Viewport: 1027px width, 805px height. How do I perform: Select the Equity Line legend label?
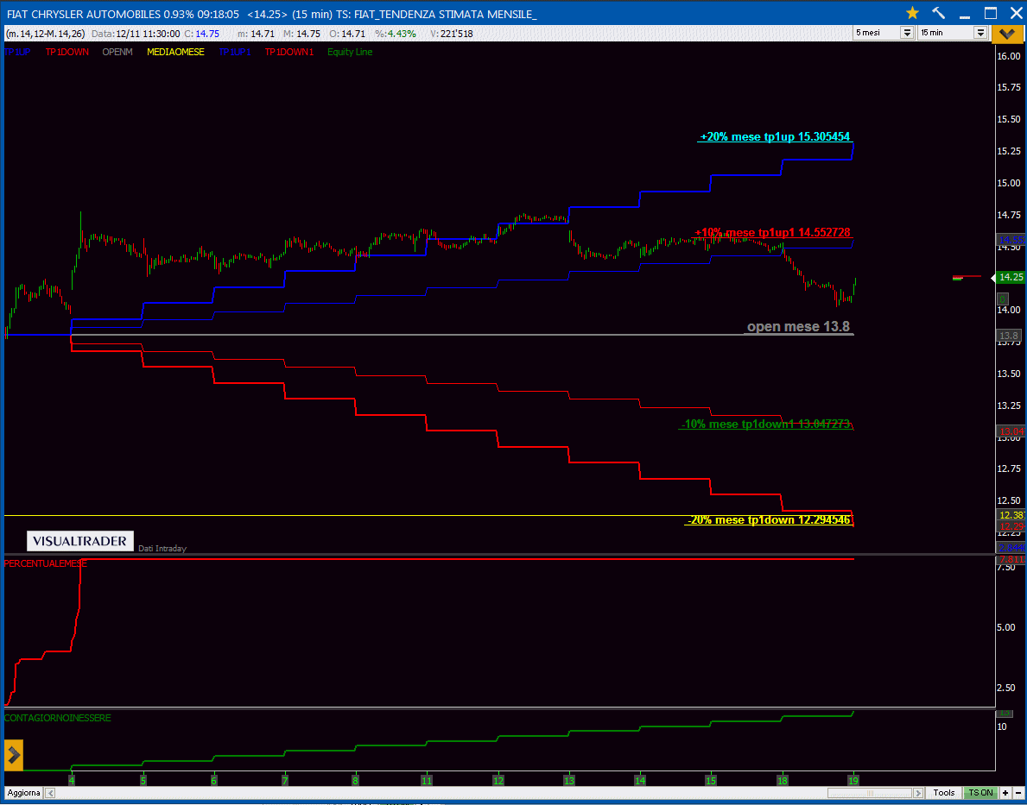pos(350,52)
